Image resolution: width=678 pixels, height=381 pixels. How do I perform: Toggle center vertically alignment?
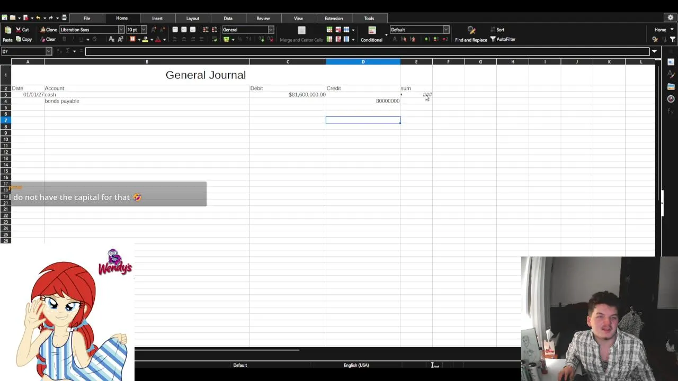coord(184,30)
